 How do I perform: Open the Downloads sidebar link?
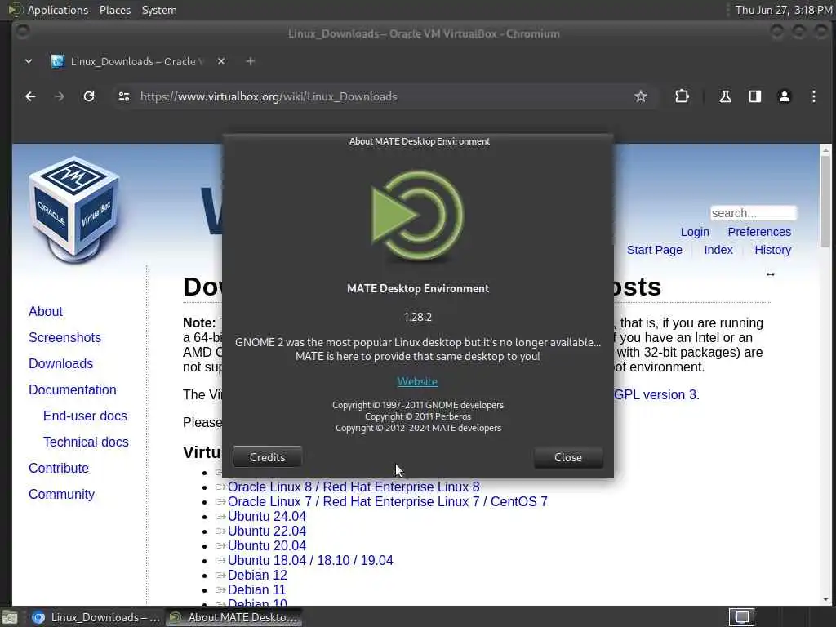60,363
